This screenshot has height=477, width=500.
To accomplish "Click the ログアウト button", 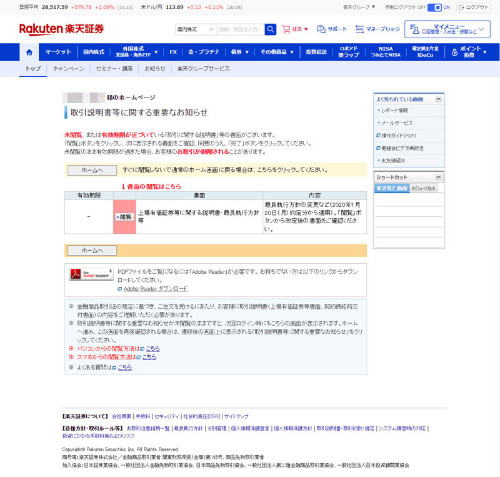I will 474,8.
